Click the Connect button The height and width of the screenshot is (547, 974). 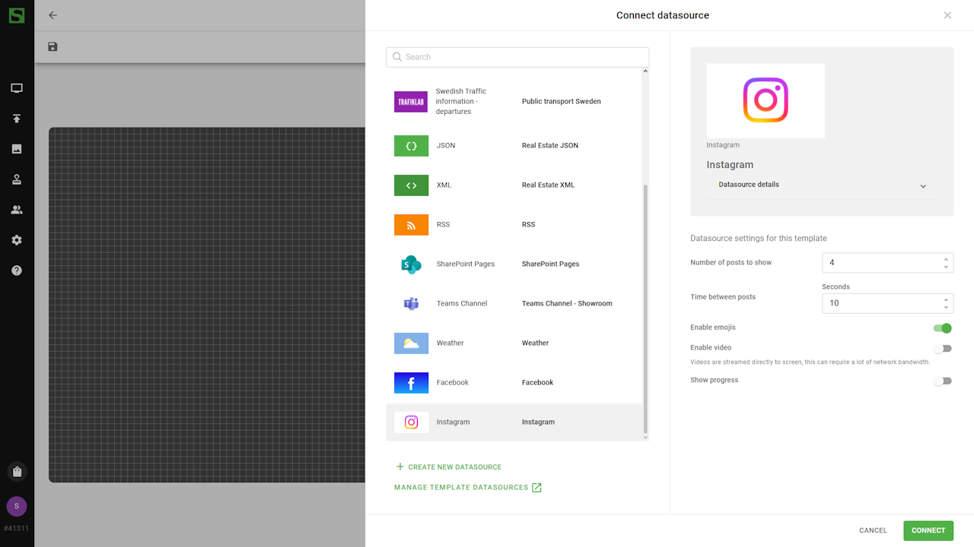(928, 530)
